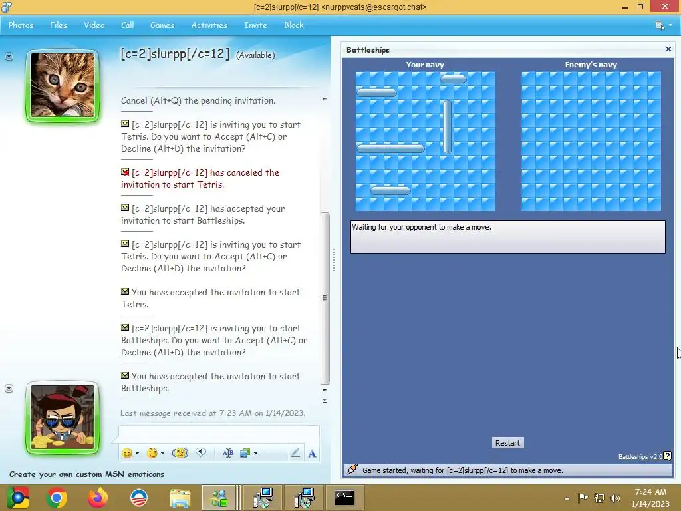Click the 'Game started, waiting for' status bar text
The height and width of the screenshot is (511, 681).
click(x=463, y=470)
